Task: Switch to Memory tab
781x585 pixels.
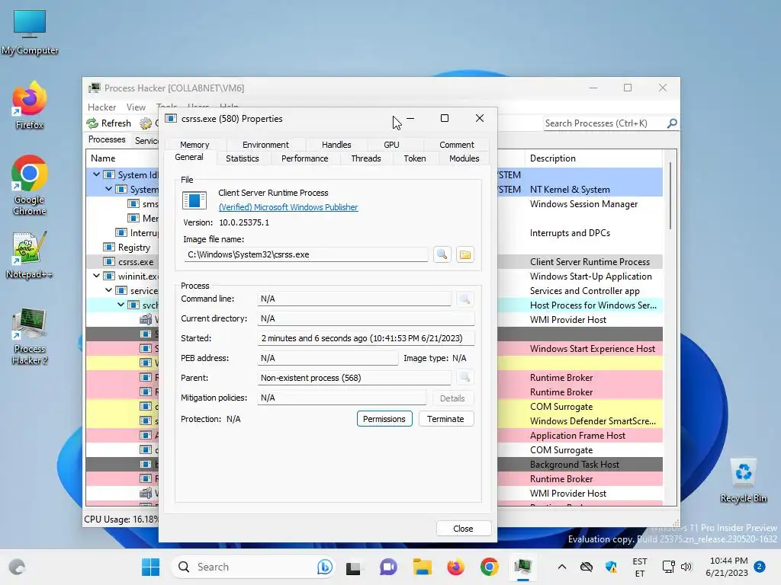Action: click(x=194, y=145)
